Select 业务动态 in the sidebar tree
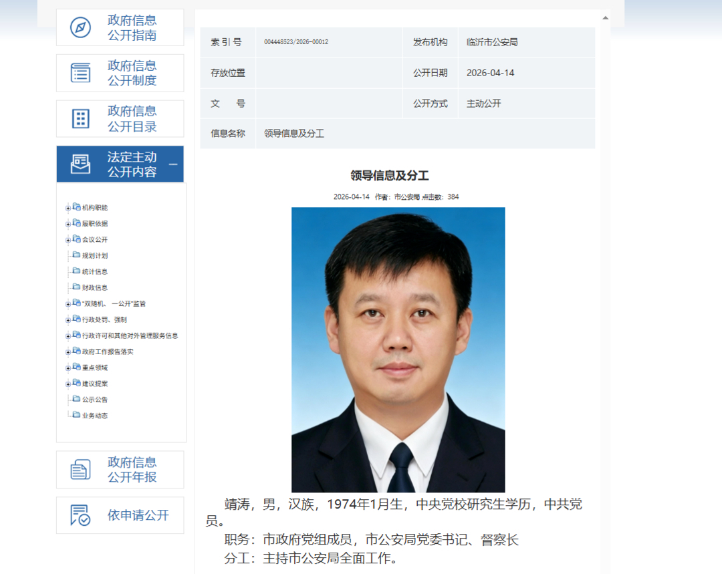The image size is (722, 574). click(x=94, y=416)
